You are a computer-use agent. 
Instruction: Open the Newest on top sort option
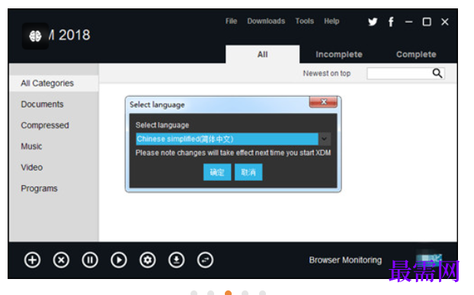pyautogui.click(x=327, y=73)
